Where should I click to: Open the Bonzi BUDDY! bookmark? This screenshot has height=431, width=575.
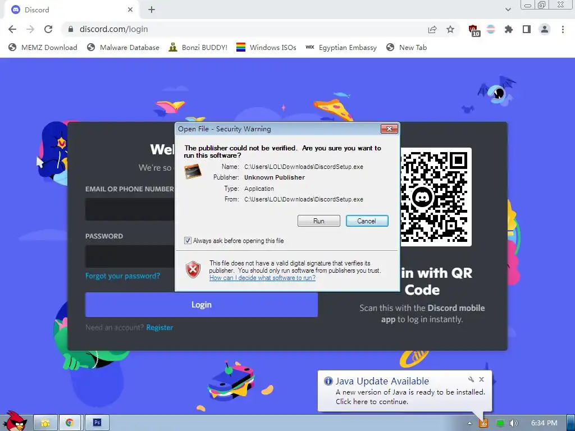[198, 47]
